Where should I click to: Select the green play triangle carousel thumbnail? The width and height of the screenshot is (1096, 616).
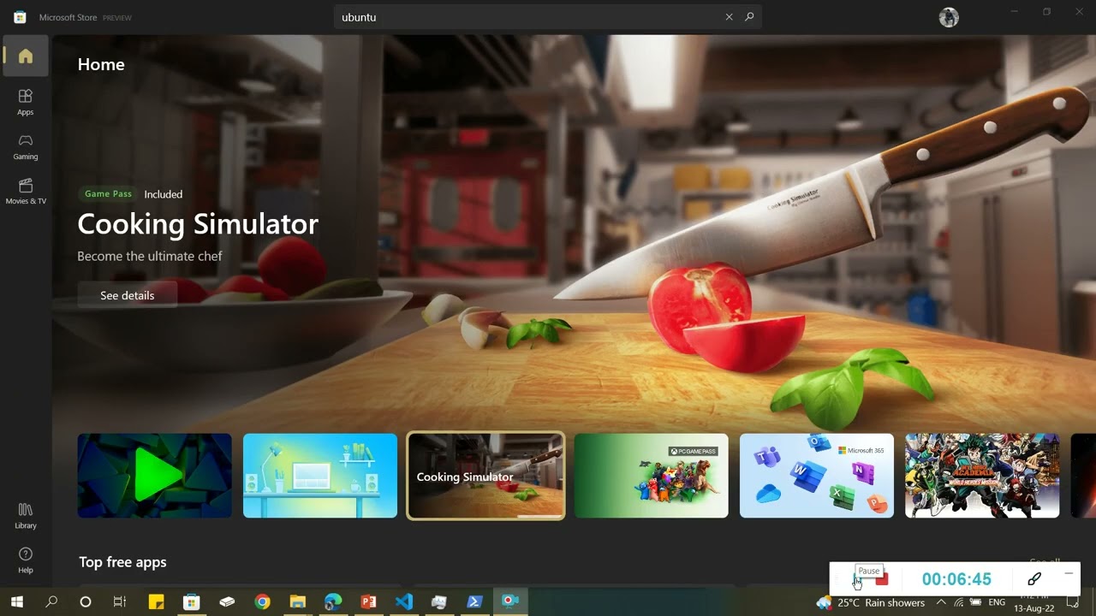[x=155, y=476]
